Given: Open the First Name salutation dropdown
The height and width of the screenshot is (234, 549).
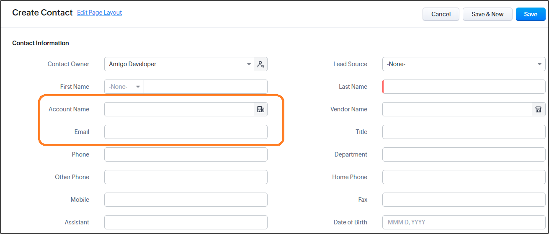Looking at the screenshot, I should 124,87.
